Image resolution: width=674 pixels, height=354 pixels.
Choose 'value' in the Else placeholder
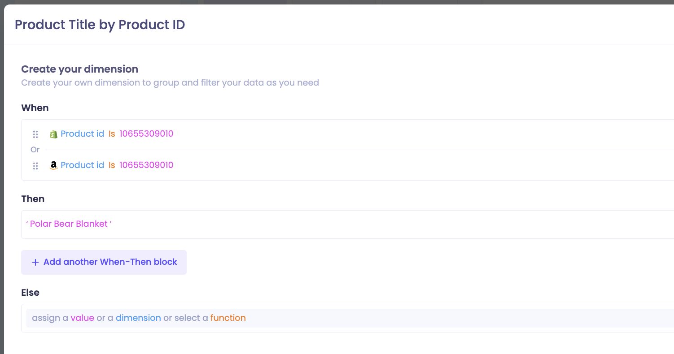coord(82,318)
